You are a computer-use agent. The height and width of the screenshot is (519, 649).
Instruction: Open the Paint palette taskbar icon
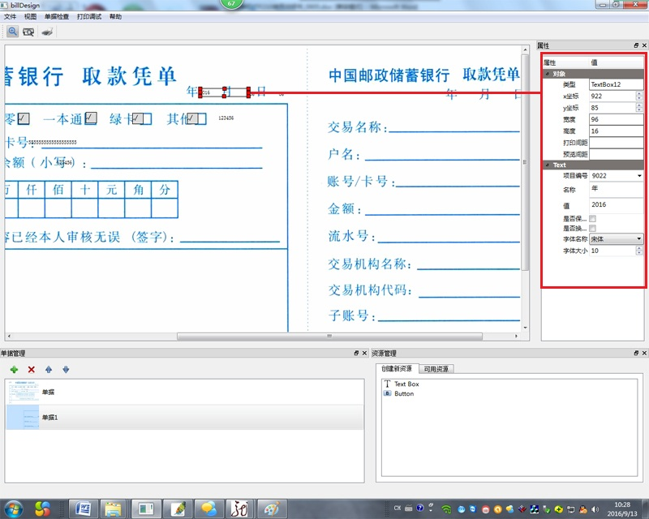click(271, 508)
